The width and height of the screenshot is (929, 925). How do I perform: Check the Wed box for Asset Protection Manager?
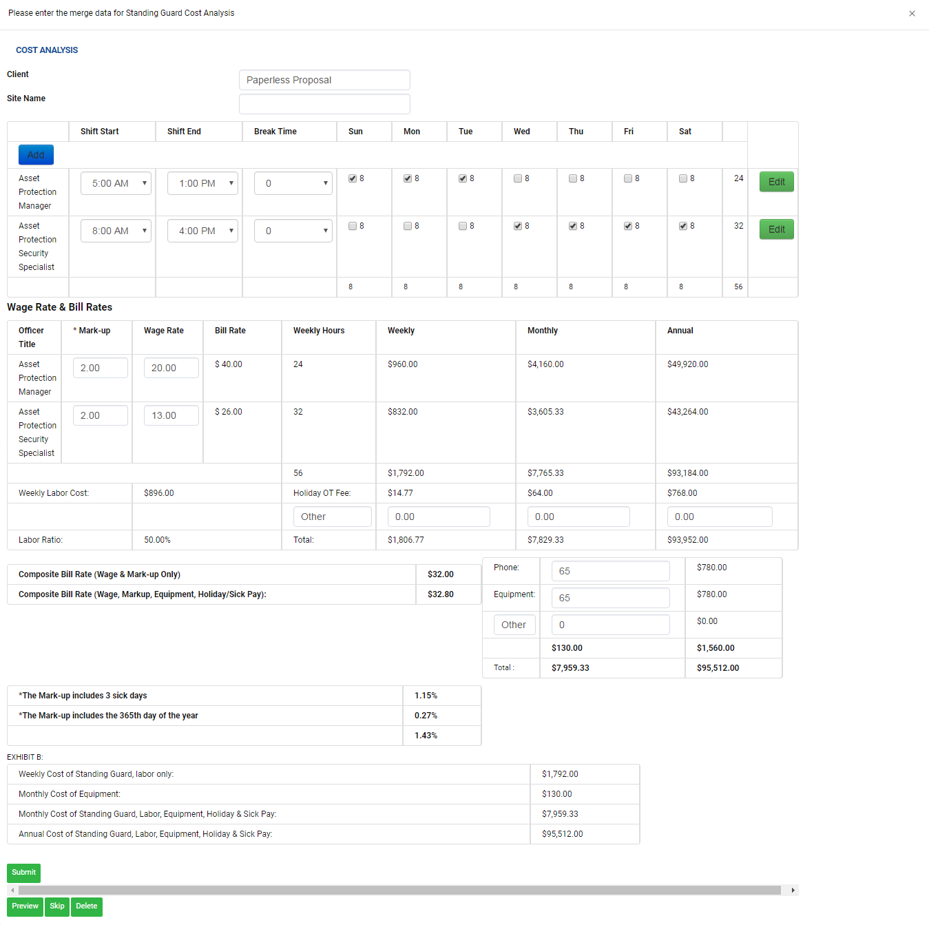(x=517, y=178)
